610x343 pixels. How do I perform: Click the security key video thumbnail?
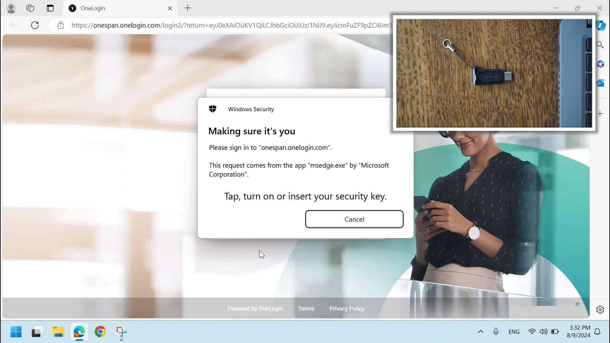click(x=494, y=73)
